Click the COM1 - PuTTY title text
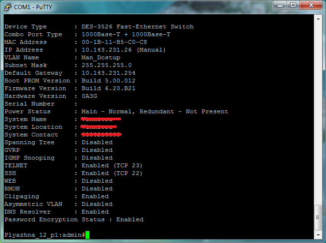326x243 pixels. (33, 7)
